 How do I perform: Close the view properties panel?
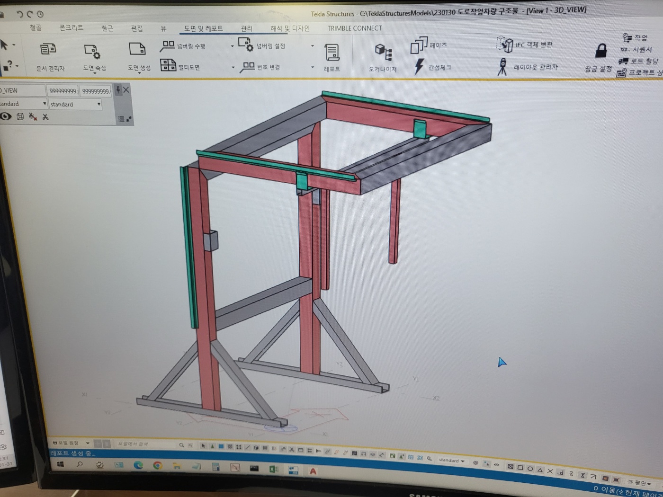tap(126, 89)
